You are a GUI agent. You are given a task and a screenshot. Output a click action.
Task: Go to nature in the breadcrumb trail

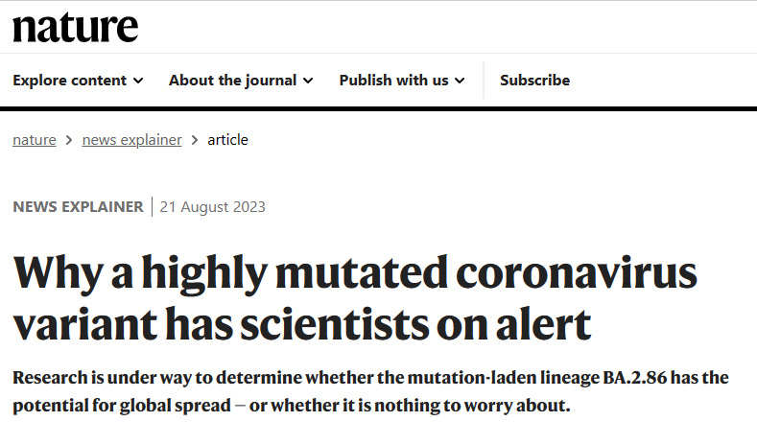point(35,140)
